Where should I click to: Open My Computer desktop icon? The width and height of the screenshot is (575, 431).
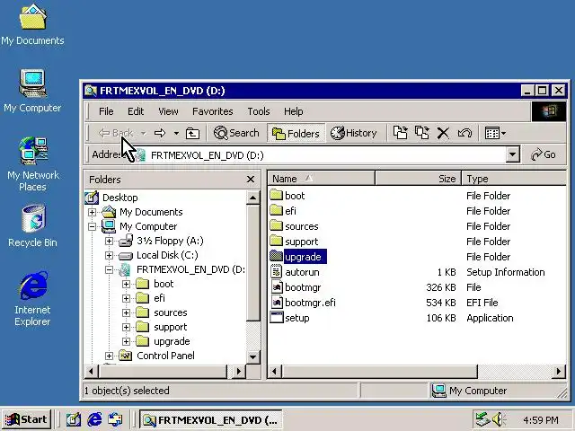(x=32, y=91)
